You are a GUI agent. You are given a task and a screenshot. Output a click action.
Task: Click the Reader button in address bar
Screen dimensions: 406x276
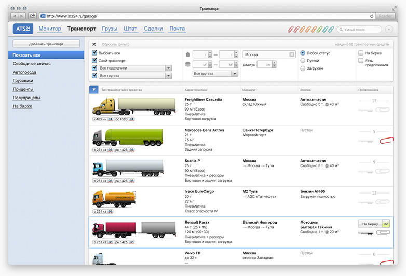pos(385,16)
